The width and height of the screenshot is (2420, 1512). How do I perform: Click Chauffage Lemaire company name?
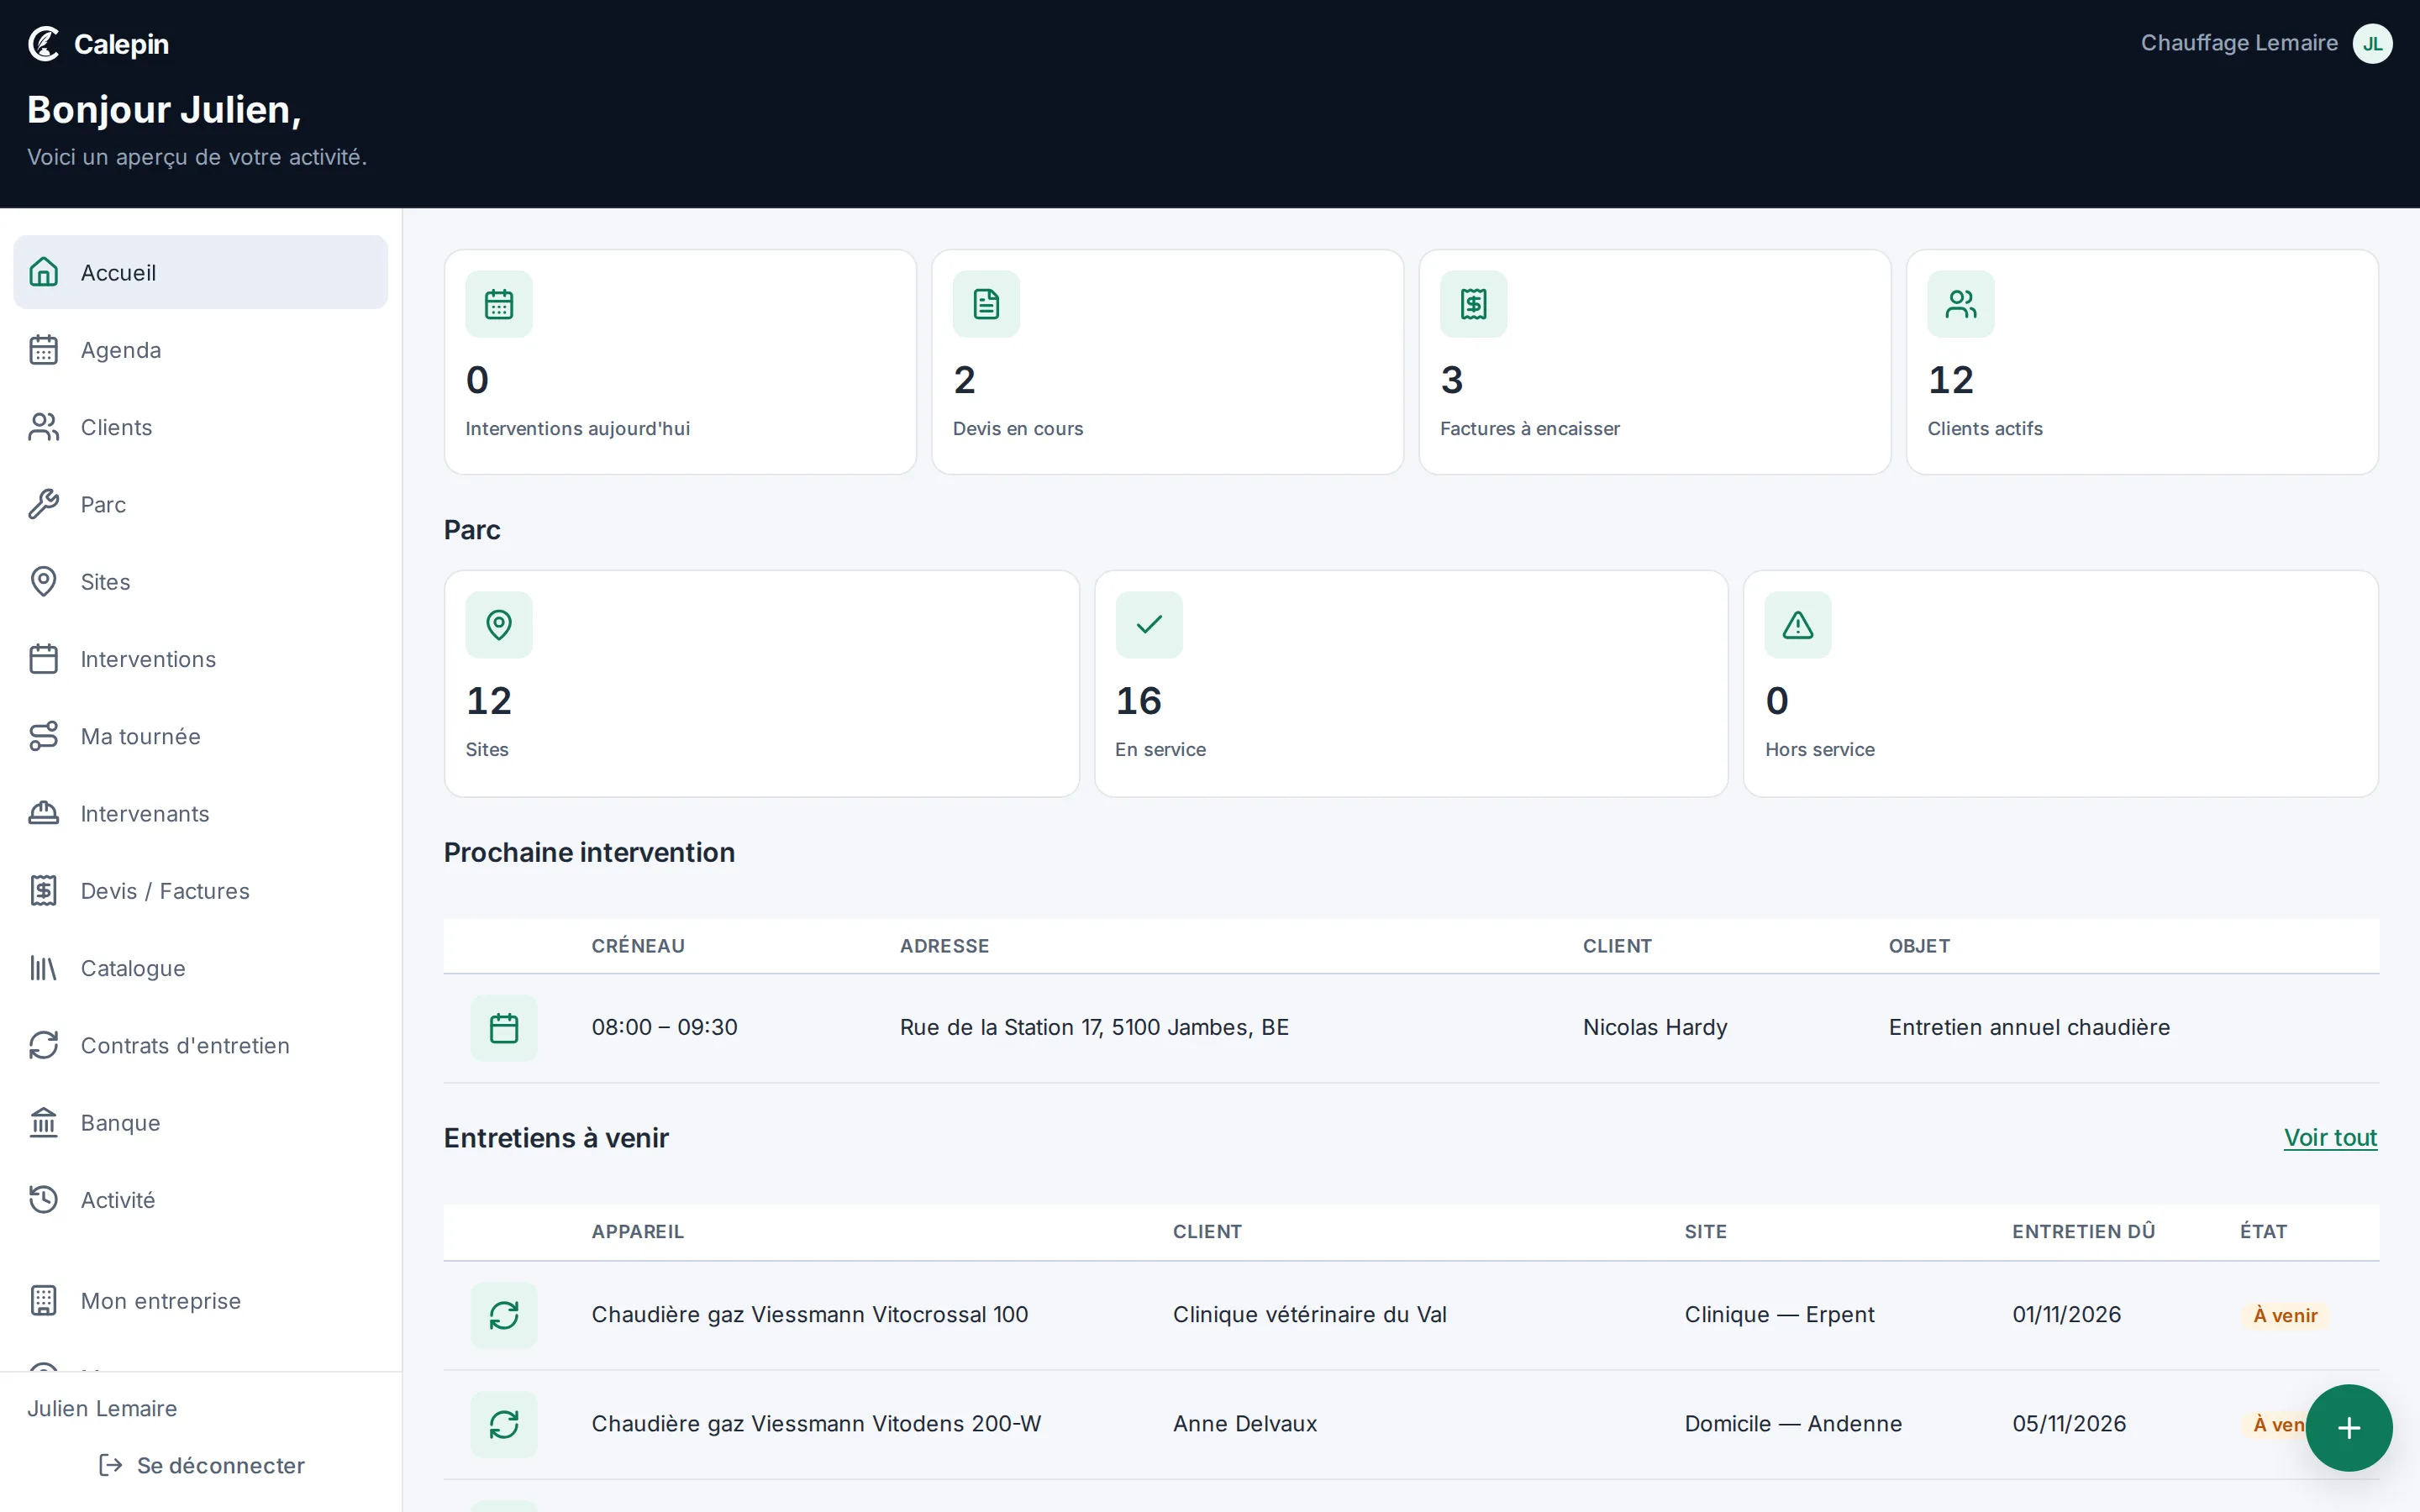[x=2238, y=43]
